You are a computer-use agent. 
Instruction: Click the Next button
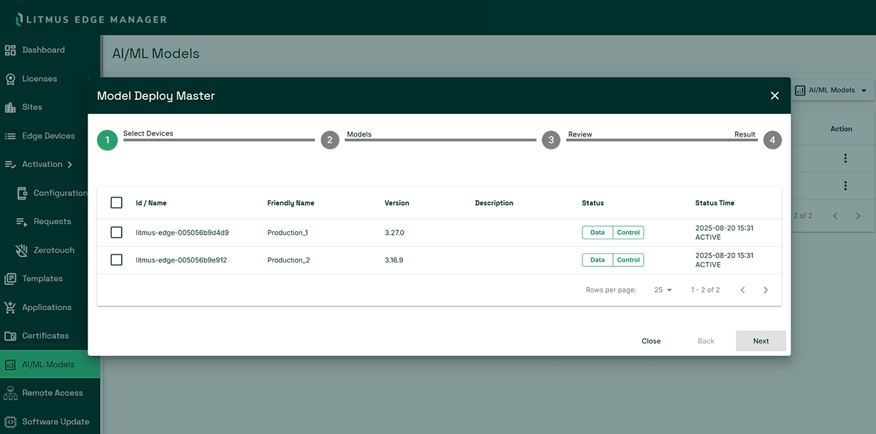click(761, 341)
